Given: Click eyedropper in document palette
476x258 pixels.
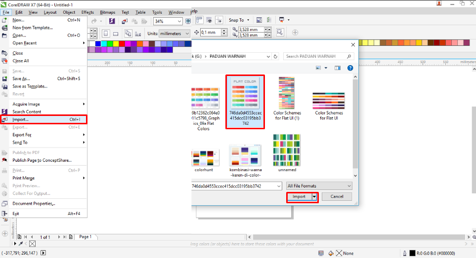Looking at the screenshot, I should click(x=21, y=244).
